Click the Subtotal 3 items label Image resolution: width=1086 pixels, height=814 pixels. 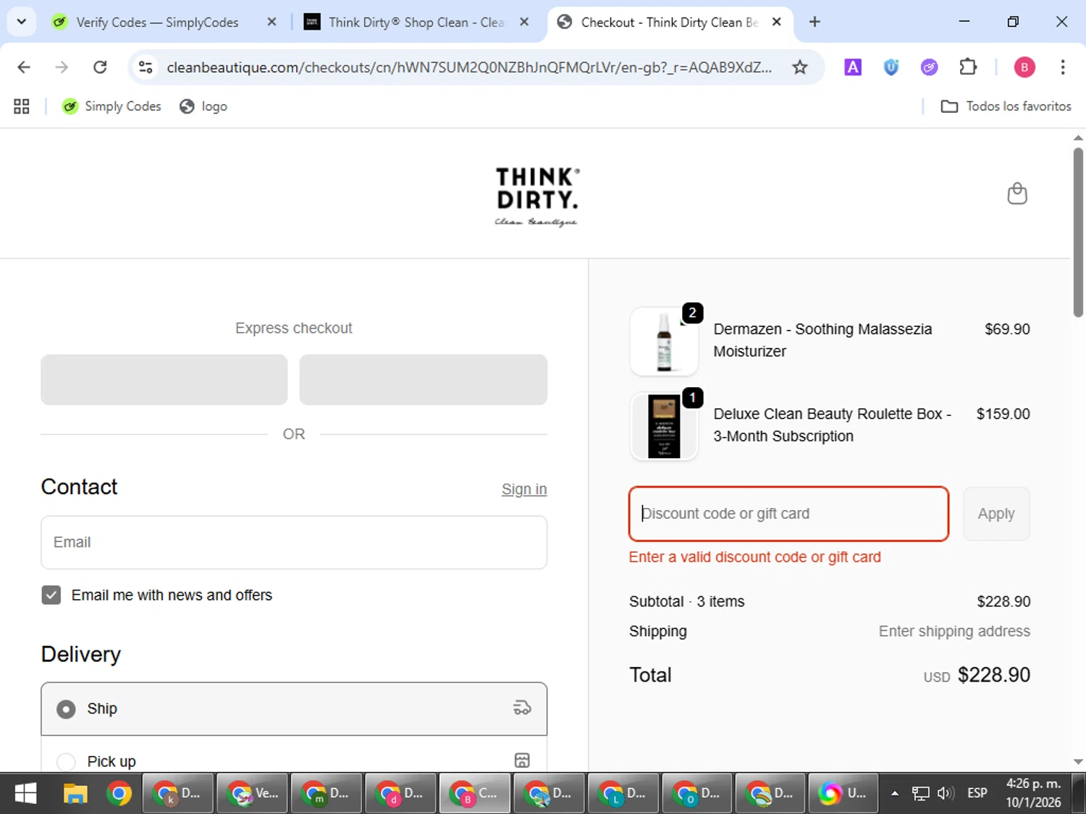[x=686, y=601]
